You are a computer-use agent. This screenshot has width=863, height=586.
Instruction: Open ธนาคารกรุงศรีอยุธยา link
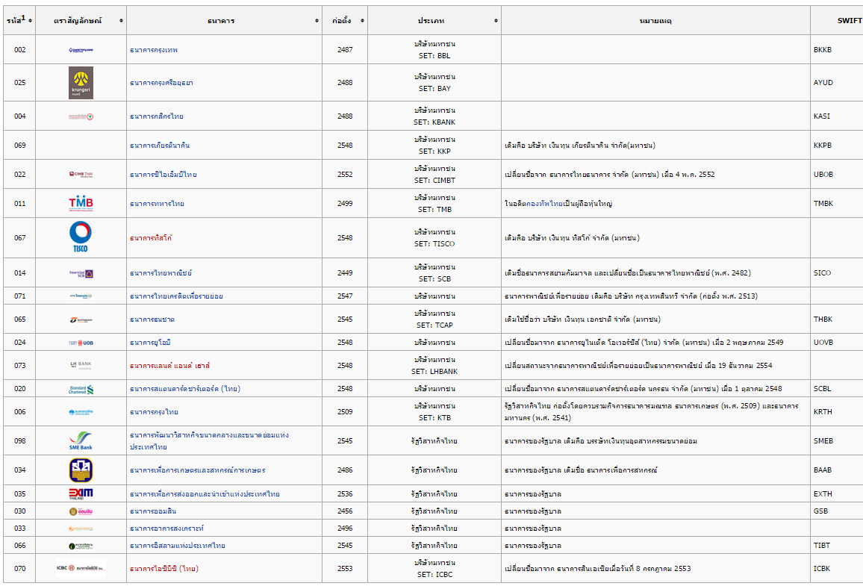(x=161, y=83)
